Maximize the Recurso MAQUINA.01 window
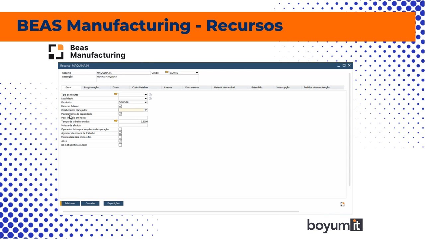The image size is (425, 239). tap(344, 65)
